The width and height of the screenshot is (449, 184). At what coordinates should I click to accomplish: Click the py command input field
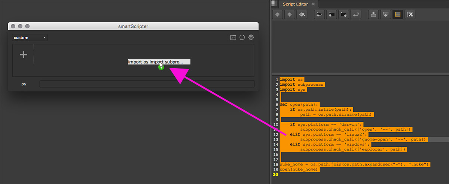click(147, 84)
